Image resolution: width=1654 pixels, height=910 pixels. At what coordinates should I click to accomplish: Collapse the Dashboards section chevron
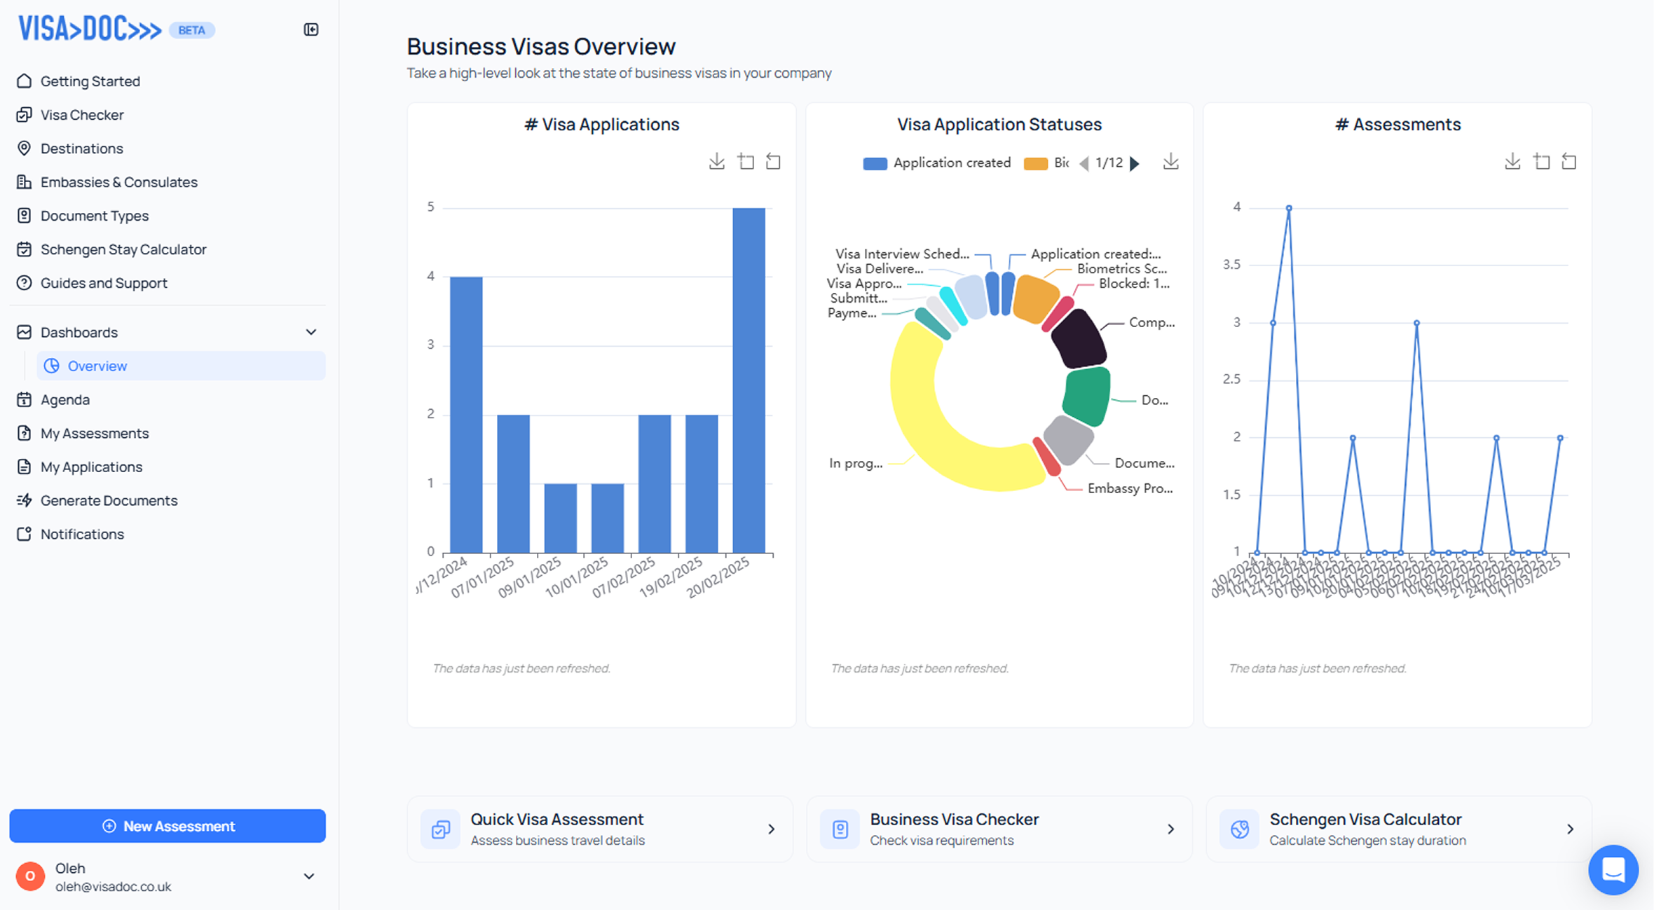[311, 332]
